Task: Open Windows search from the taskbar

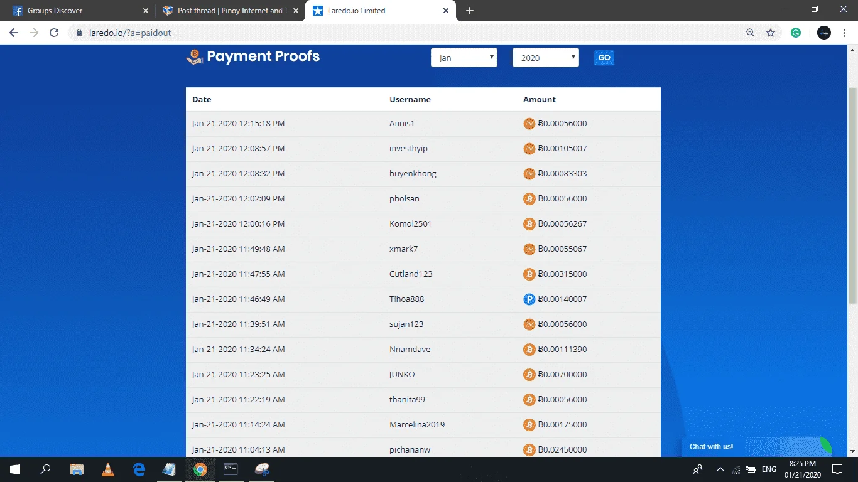Action: (46, 469)
